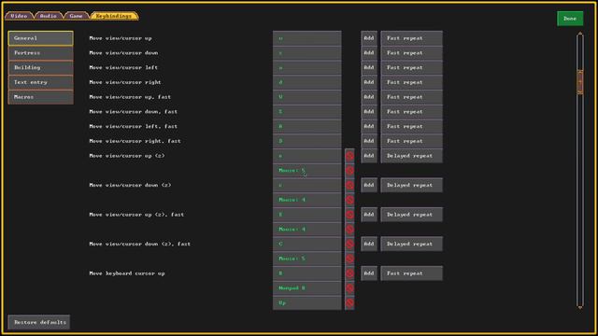The height and width of the screenshot is (336, 598).
Task: Add a binding for view/cursor down (z), fast
Action: pos(369,244)
